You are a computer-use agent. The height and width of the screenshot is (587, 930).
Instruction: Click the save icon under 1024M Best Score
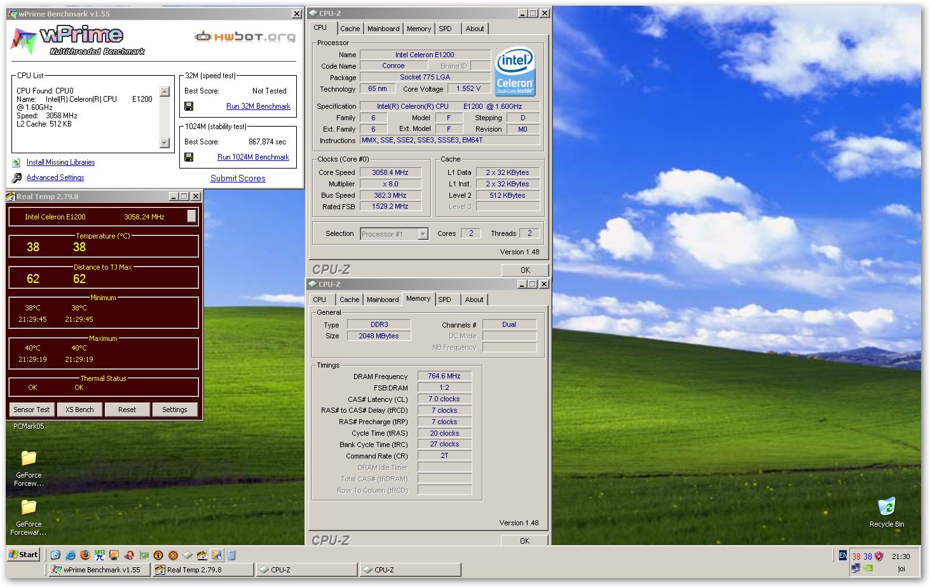[189, 157]
